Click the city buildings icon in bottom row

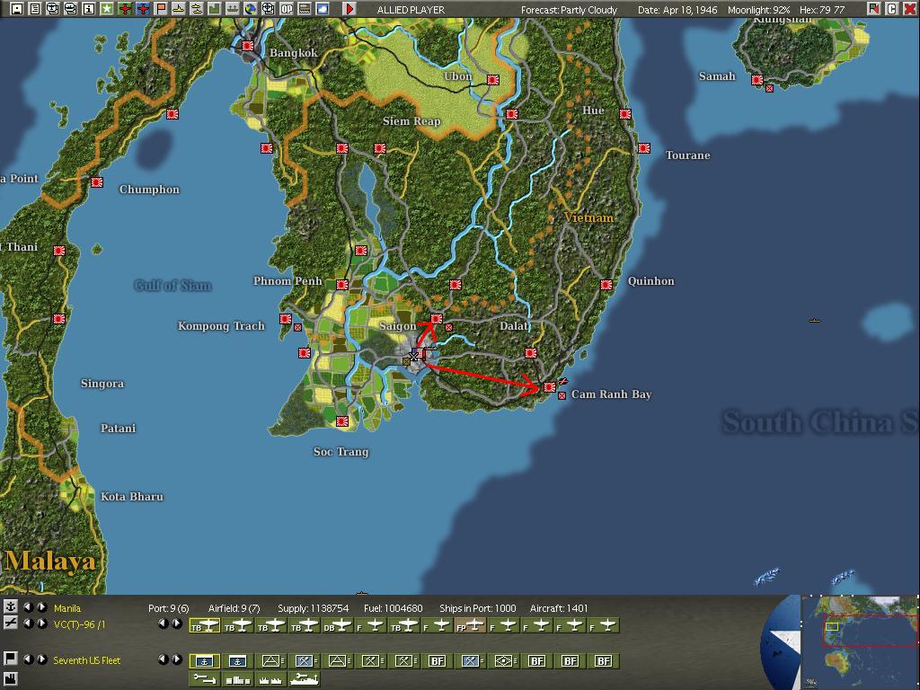[237, 679]
